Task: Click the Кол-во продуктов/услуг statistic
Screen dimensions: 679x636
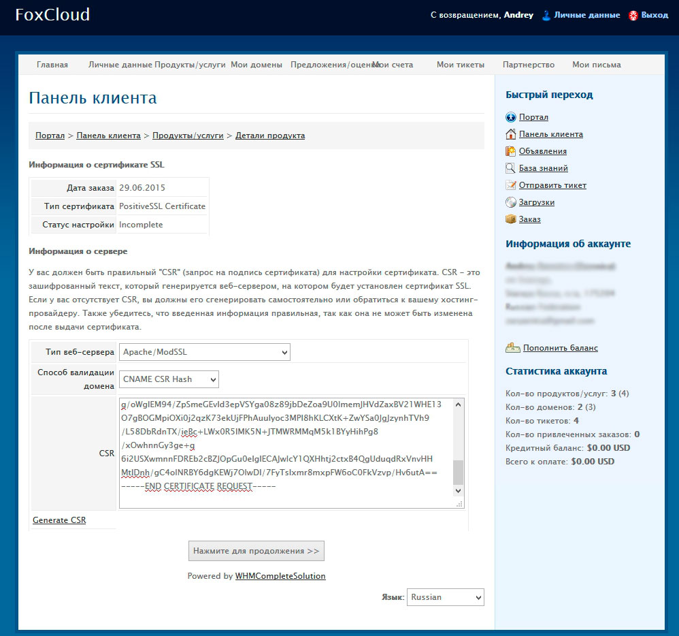Action: [567, 393]
